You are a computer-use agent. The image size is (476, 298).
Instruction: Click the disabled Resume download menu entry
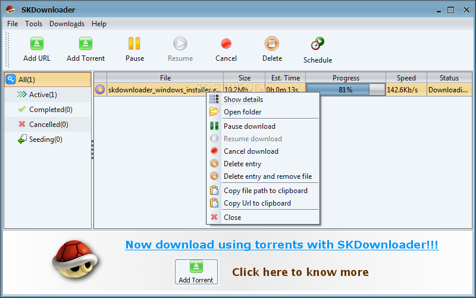263,139
